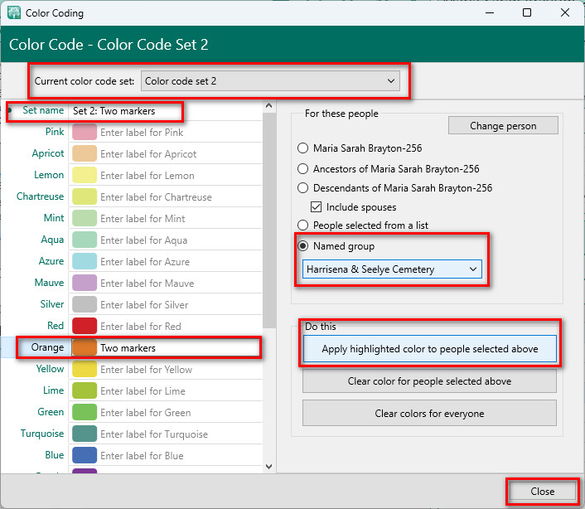
Task: Choose the Azure swatch
Action: 85,262
